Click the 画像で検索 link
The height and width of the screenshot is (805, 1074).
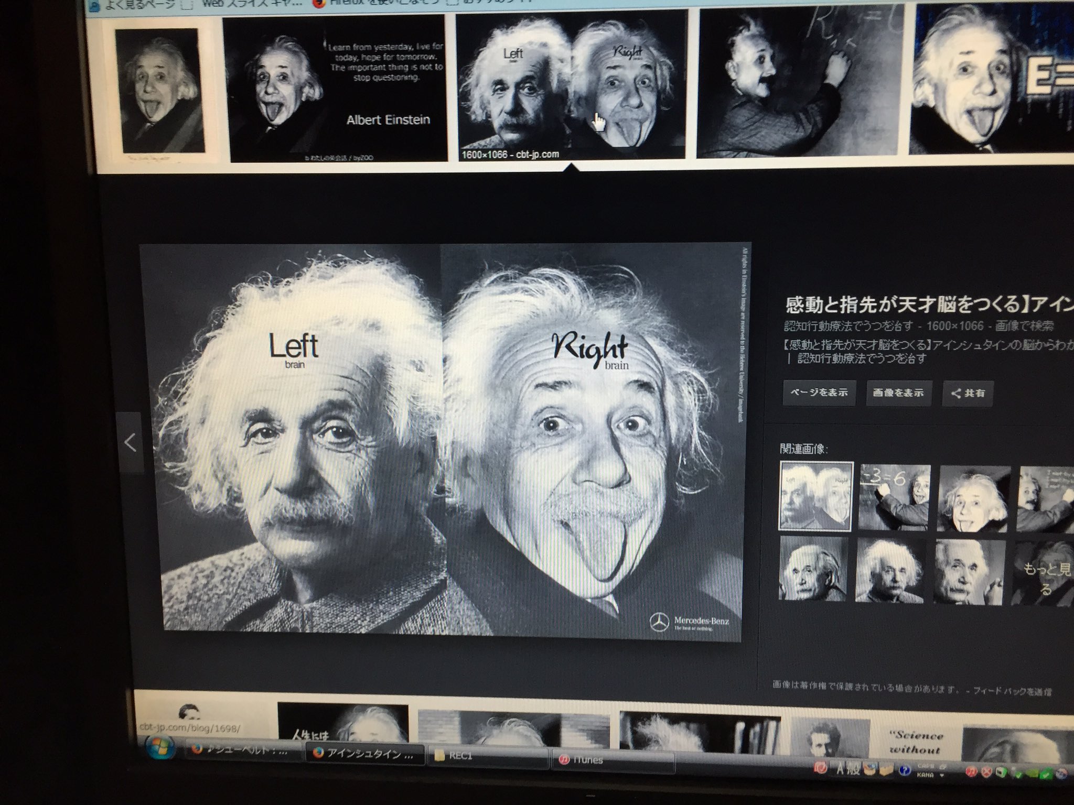[1024, 326]
